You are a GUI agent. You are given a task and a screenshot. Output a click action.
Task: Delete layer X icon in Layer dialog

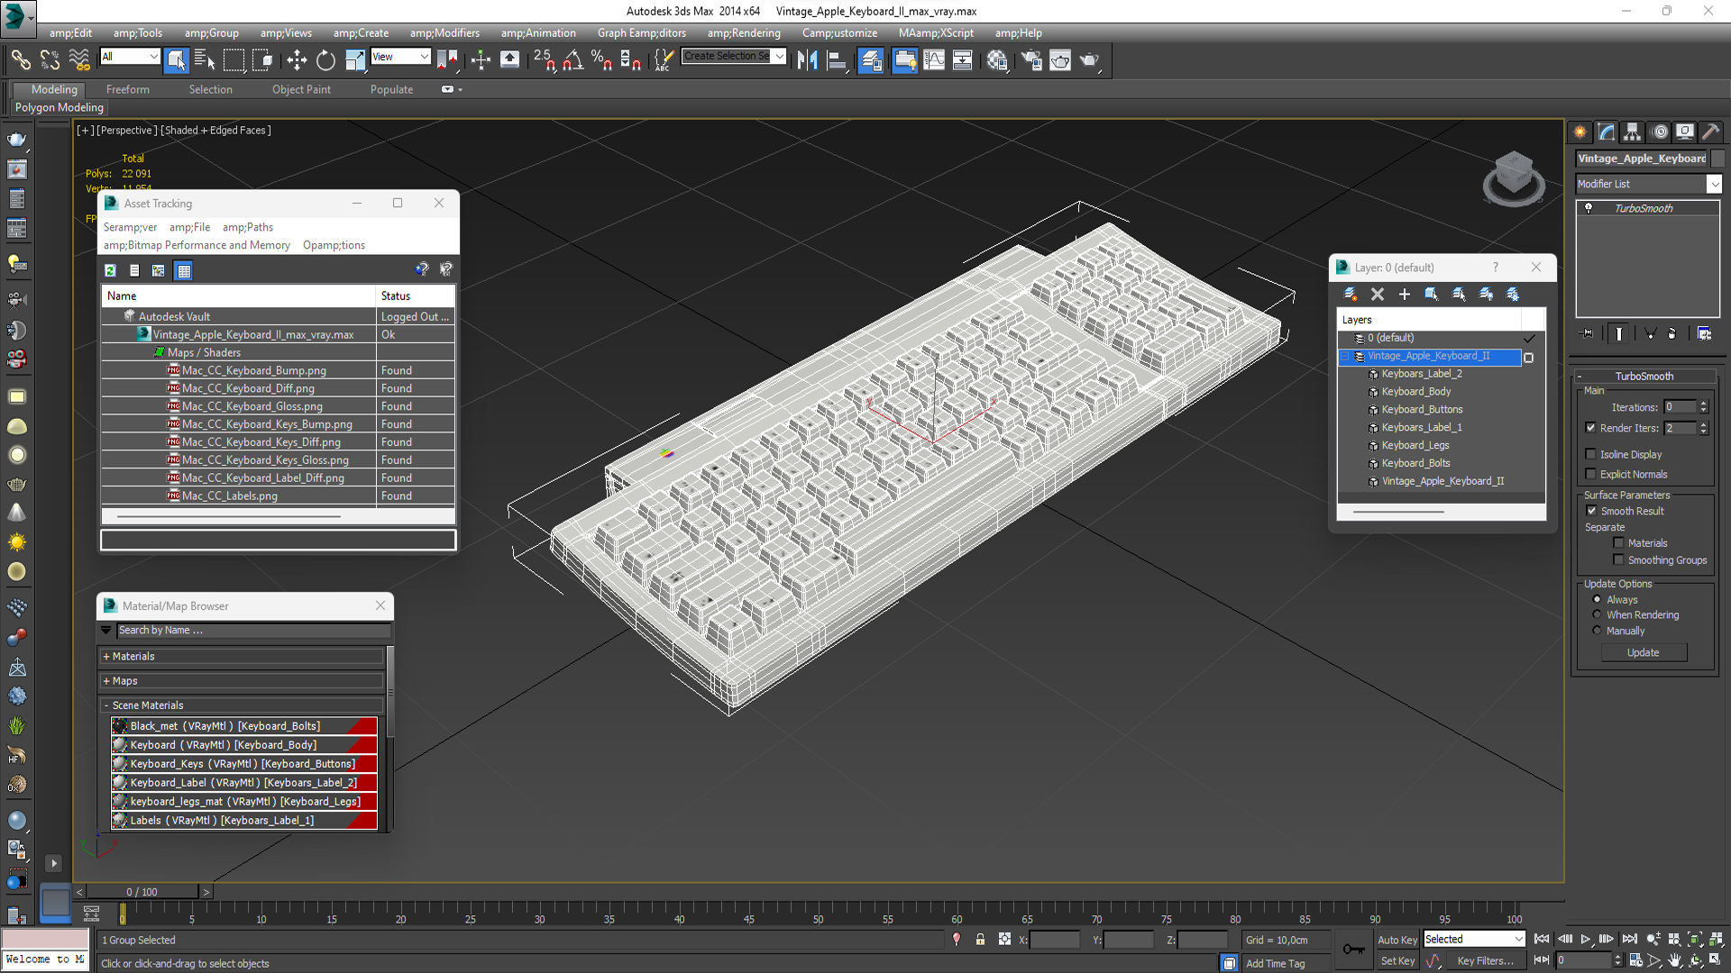[x=1378, y=294]
